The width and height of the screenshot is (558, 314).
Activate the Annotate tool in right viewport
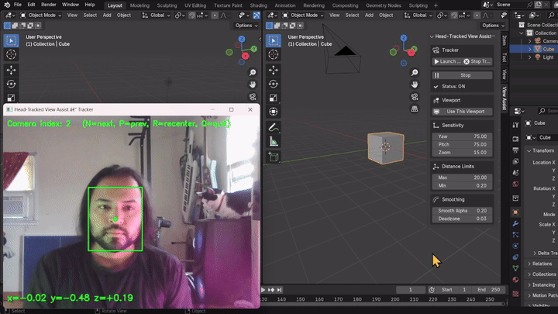(x=274, y=126)
